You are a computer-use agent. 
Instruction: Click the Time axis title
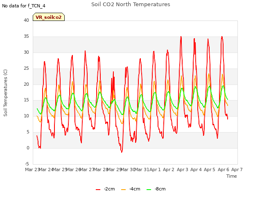coord(232,176)
